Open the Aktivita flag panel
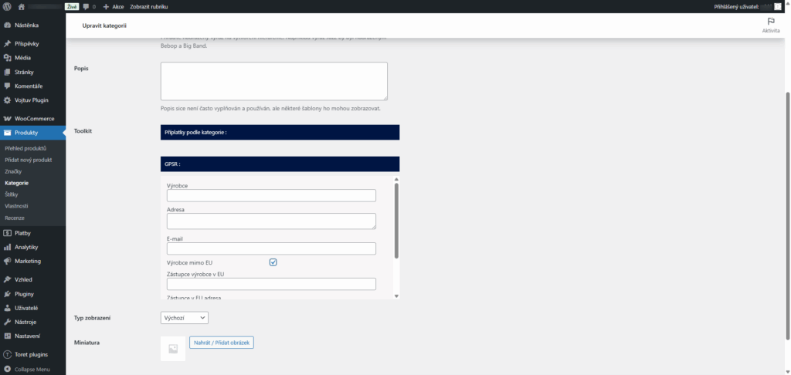 tap(771, 25)
